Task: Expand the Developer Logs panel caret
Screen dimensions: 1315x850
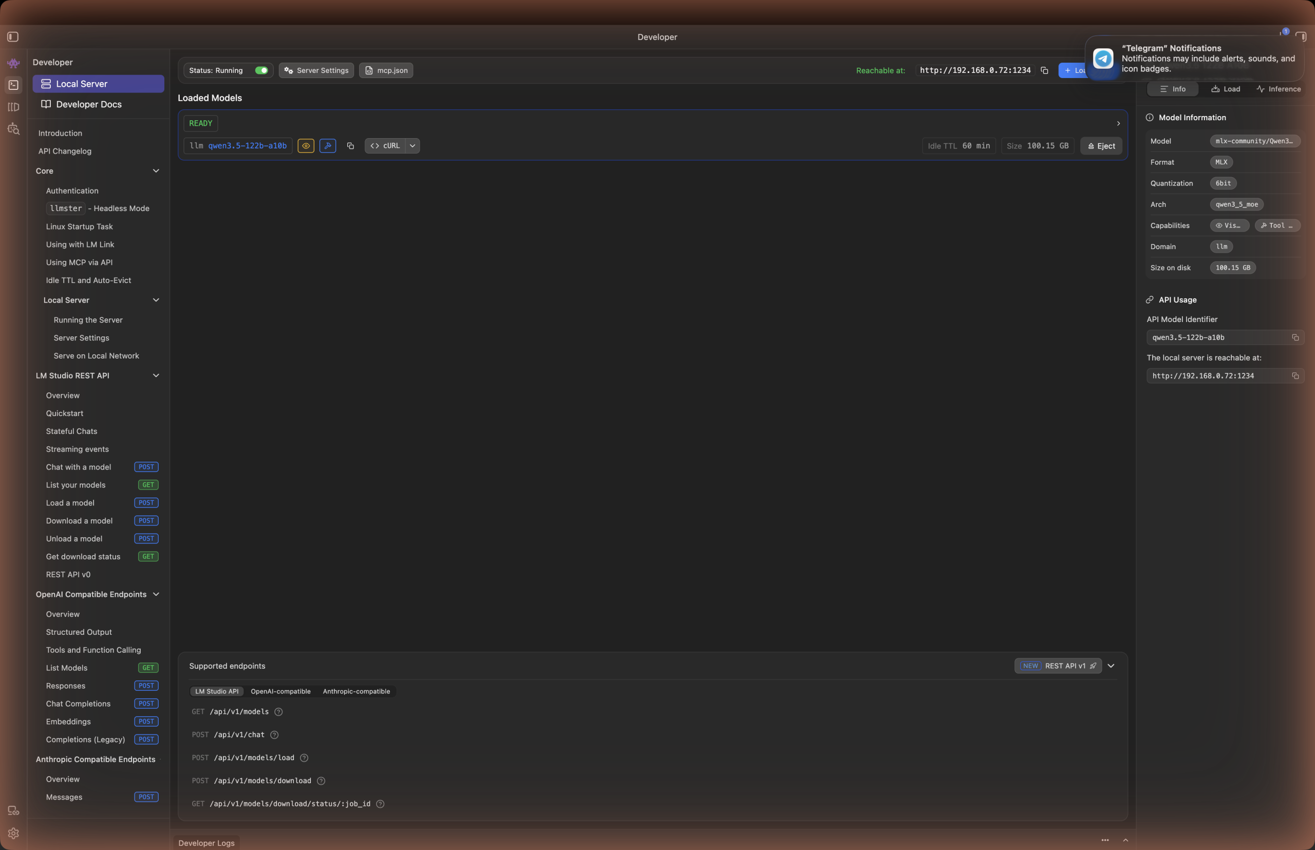Action: (1125, 840)
